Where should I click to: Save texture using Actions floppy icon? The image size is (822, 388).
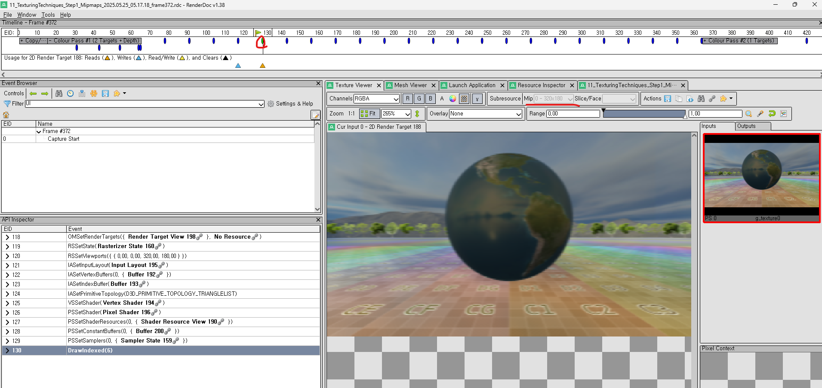[668, 99]
